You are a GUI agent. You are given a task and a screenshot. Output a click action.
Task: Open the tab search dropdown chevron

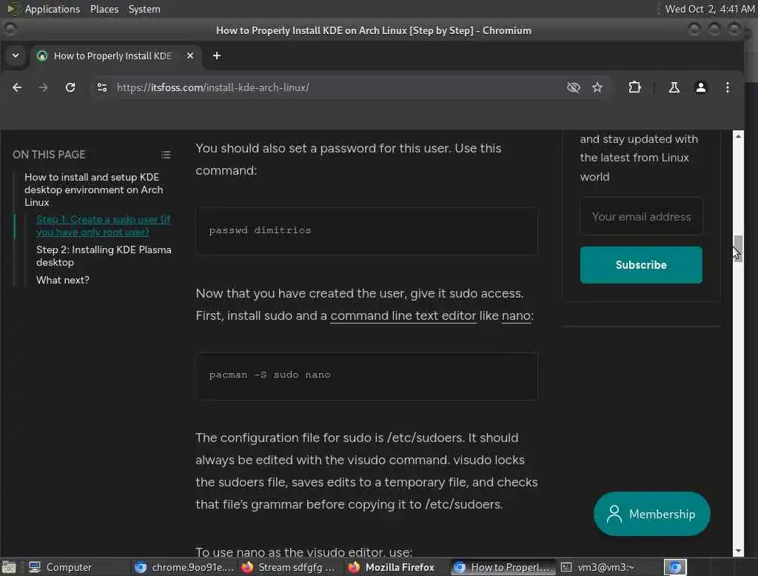click(16, 56)
